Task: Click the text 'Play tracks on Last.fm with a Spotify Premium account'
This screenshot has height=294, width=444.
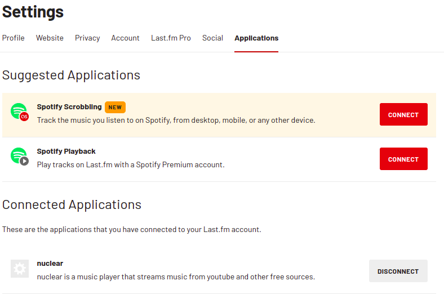Action: pyautogui.click(x=130, y=164)
